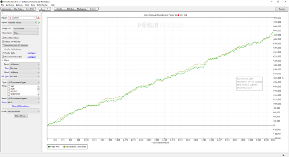Viewport: 289px width, 157px height.
Task: Click the green icon beside Personal Results
Action: (x=39, y=22)
